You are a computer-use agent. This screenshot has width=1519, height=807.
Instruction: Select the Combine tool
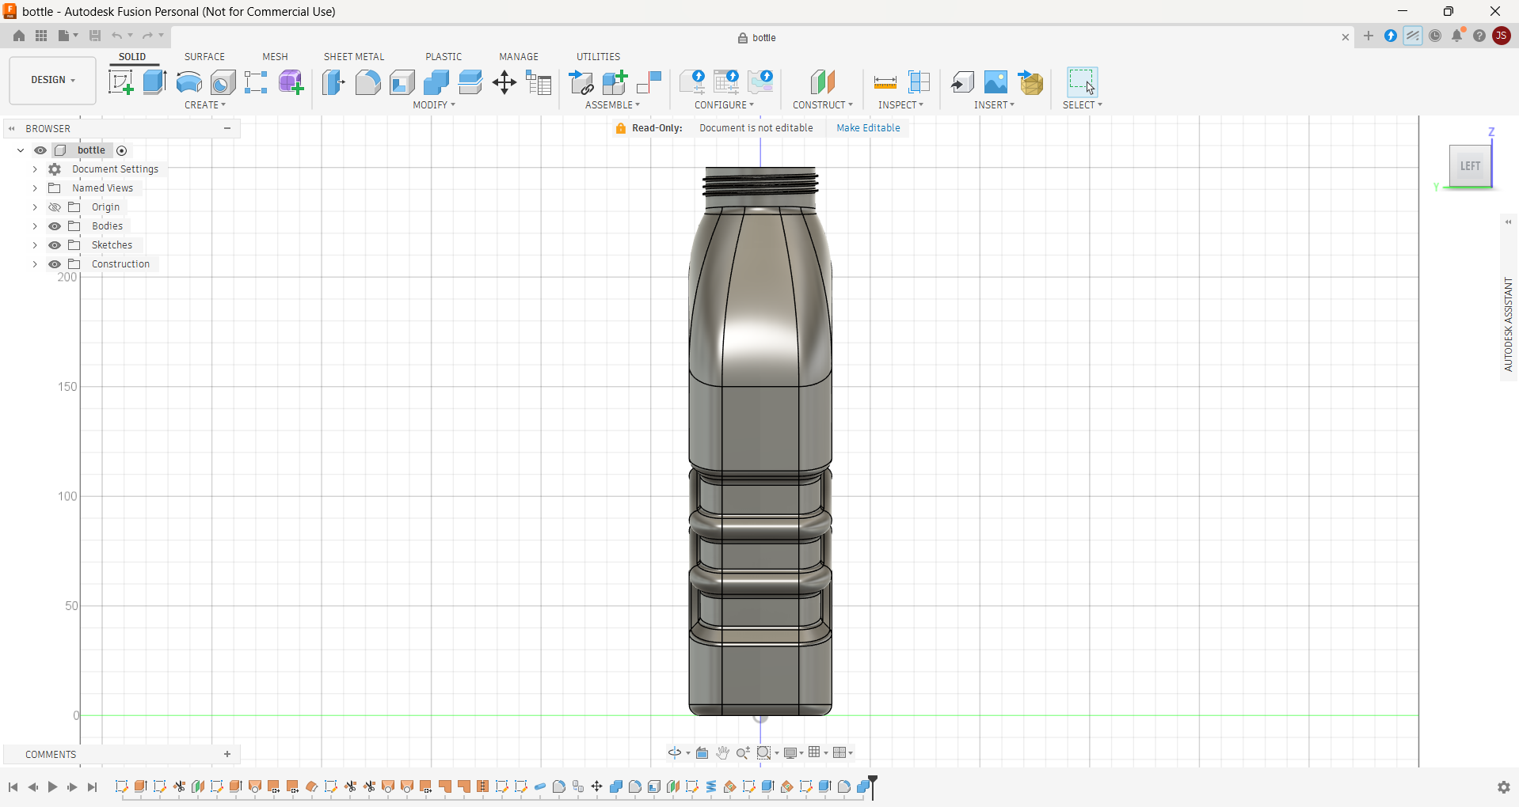click(436, 82)
